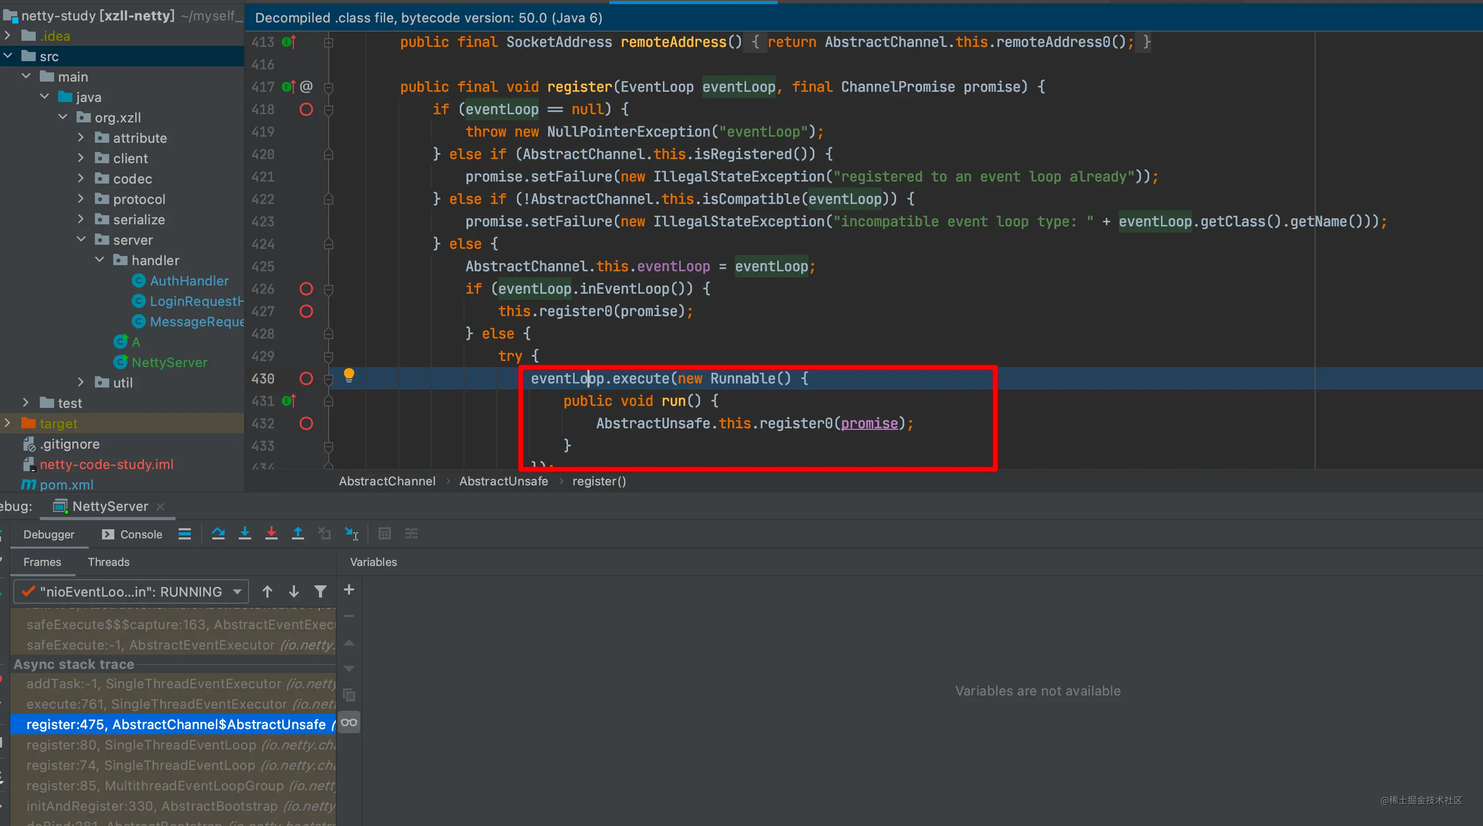This screenshot has width=1483, height=826.
Task: Click the yellow lightbulb intention icon
Action: [349, 376]
